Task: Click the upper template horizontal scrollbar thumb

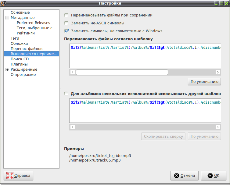Action: (x=122, y=72)
